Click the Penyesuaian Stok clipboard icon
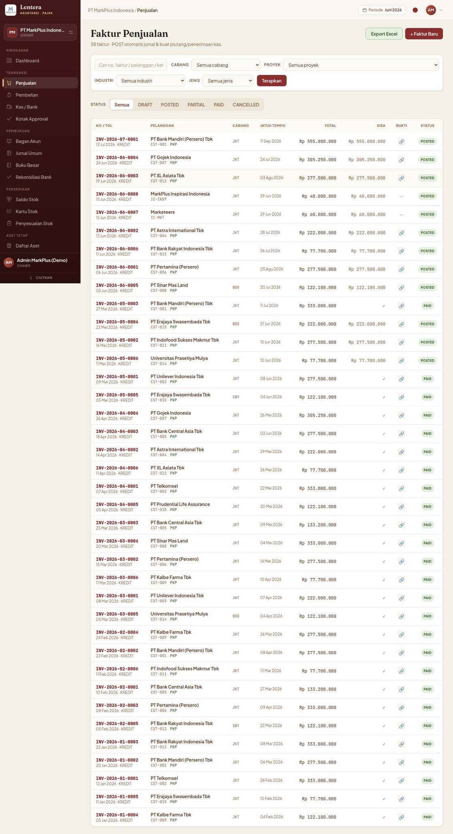 coord(9,223)
